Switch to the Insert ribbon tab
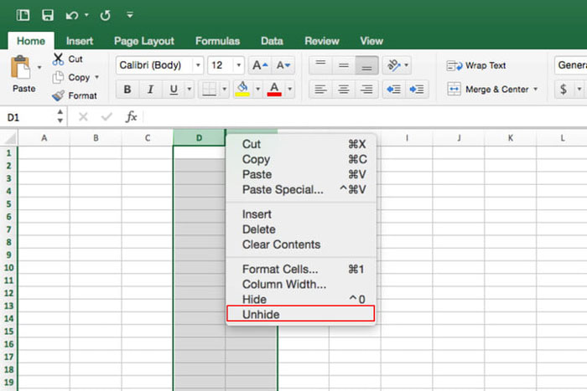 point(80,41)
